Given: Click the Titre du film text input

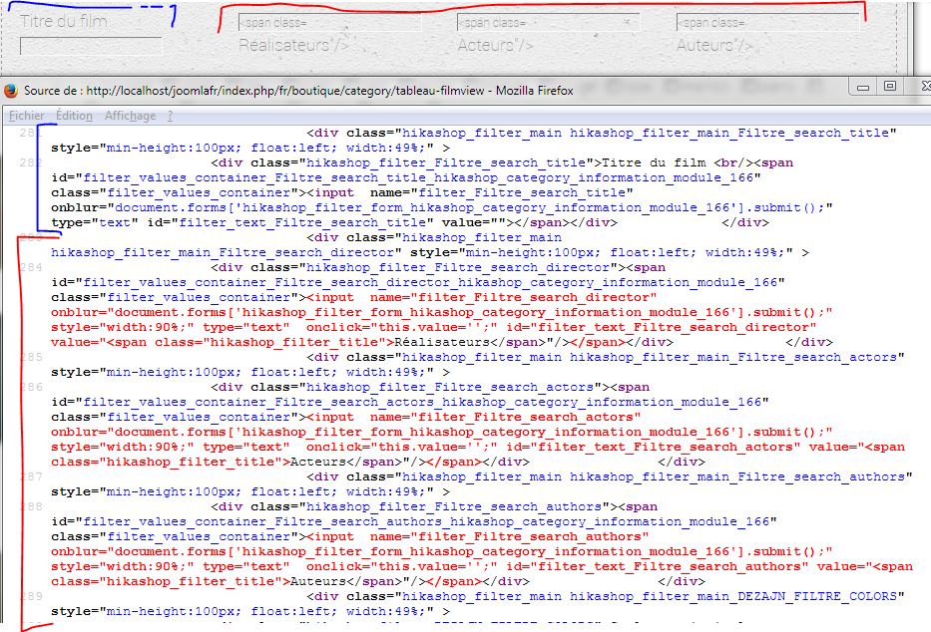Looking at the screenshot, I should tap(90, 46).
